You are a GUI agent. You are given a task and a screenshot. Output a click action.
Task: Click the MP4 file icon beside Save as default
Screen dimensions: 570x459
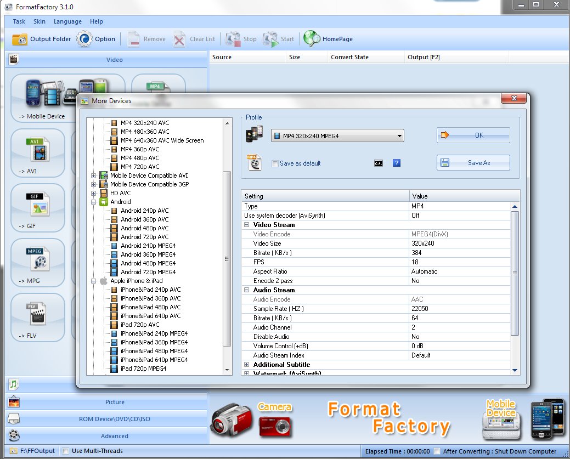255,162
